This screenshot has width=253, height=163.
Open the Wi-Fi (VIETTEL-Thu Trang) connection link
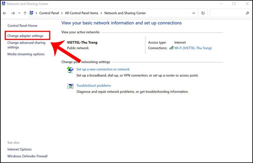pos(193,48)
